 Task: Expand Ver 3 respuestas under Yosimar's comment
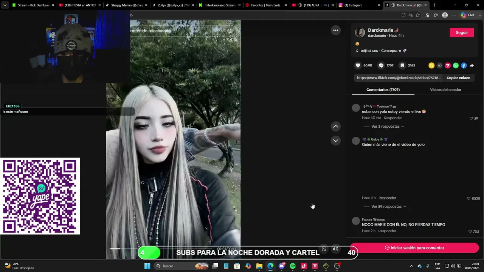click(388, 127)
